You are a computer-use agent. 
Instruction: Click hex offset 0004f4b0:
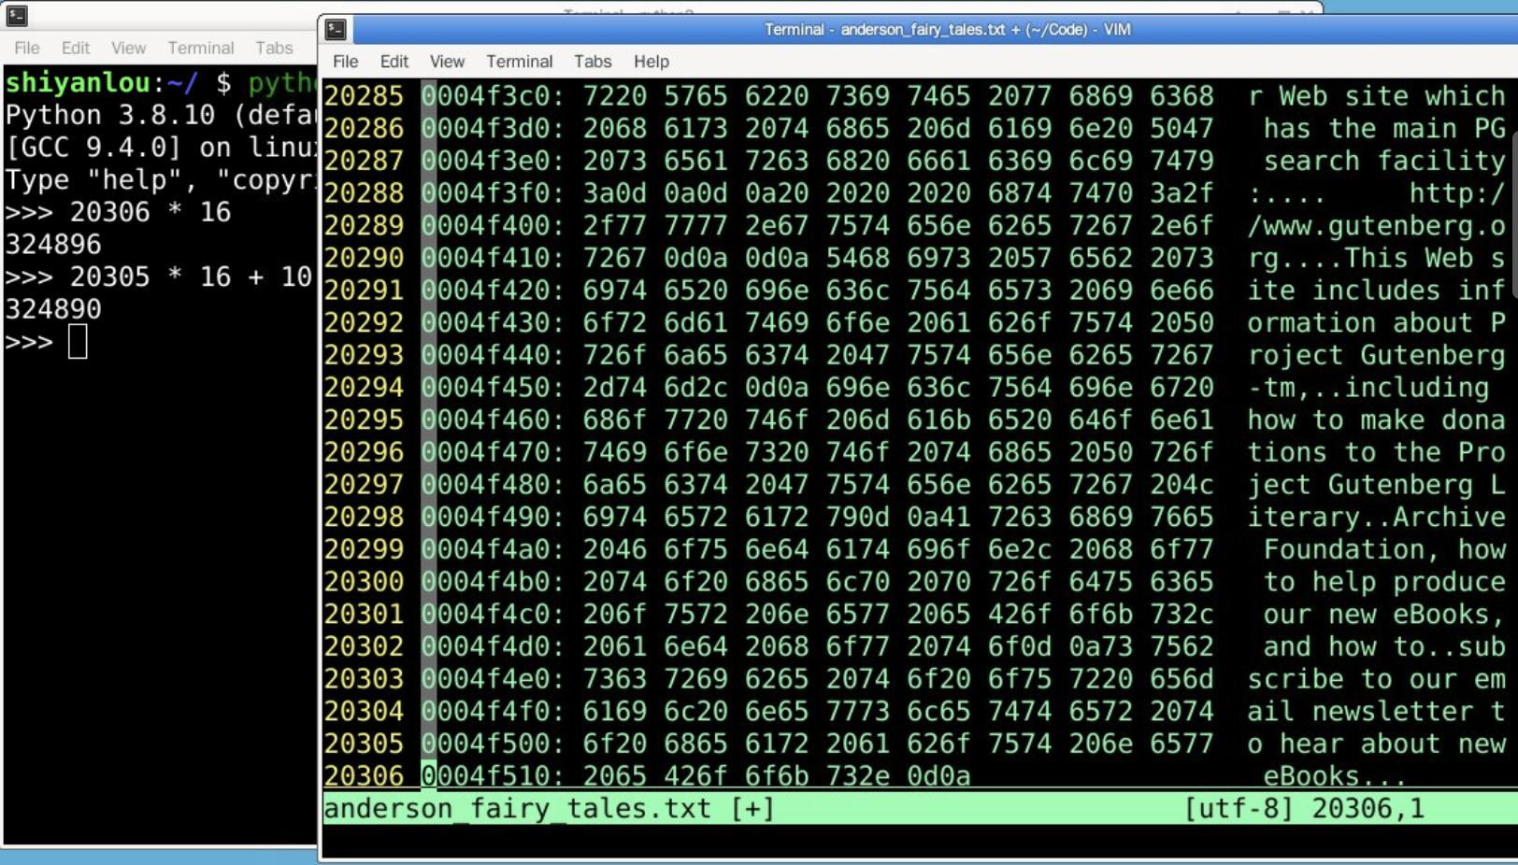[x=493, y=582]
